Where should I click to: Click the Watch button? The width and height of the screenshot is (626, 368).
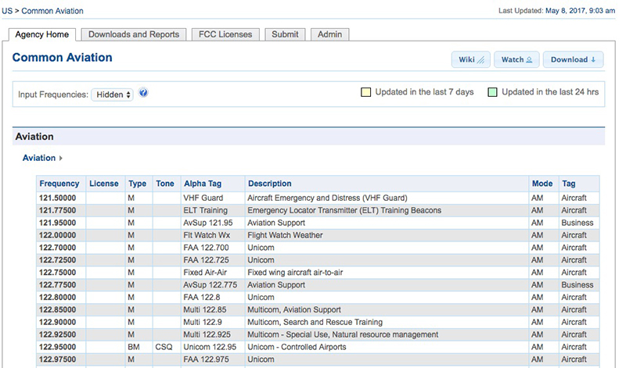(516, 59)
